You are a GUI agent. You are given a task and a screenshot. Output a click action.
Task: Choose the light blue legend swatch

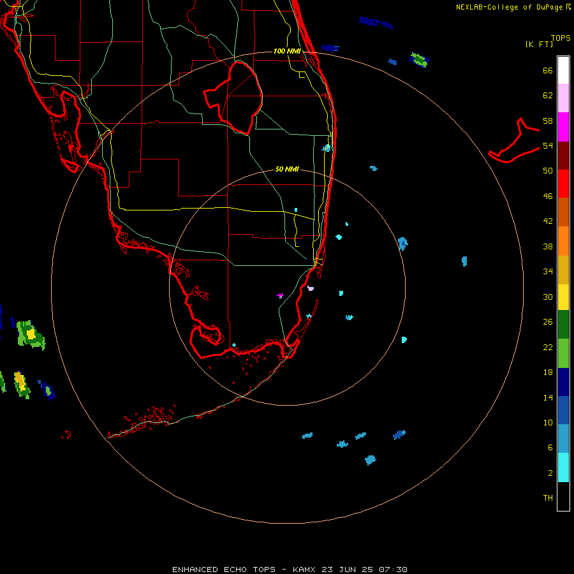tap(563, 439)
